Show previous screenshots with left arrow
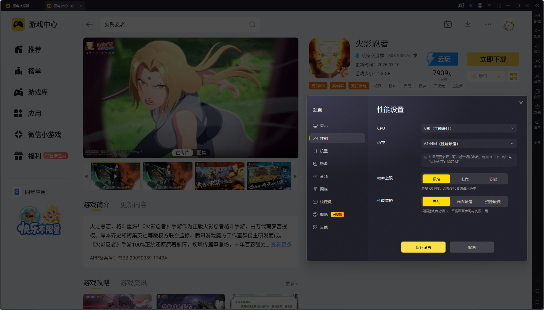The height and width of the screenshot is (310, 544). [x=86, y=176]
